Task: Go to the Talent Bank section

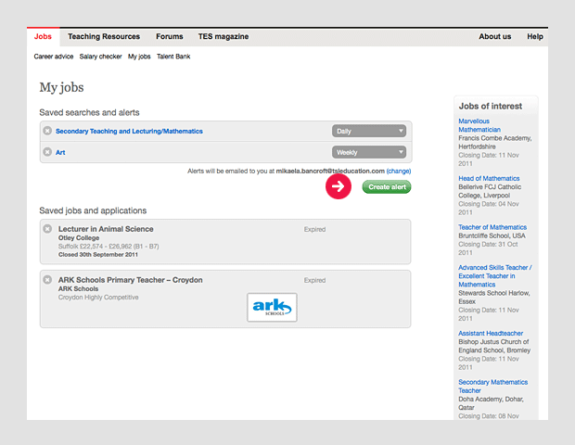Action: (x=173, y=57)
